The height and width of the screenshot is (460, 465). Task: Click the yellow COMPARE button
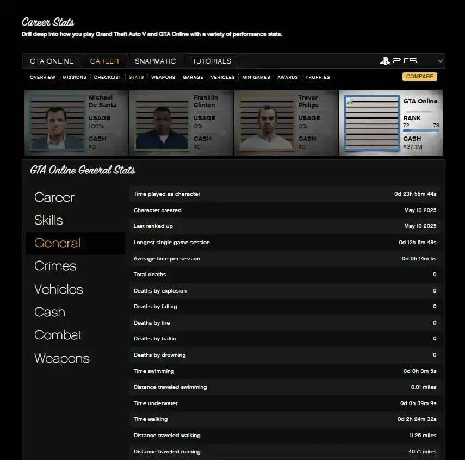pyautogui.click(x=420, y=77)
